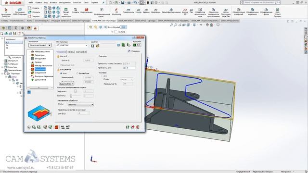Open the finishing Стены Контур dropdown
The image size is (308, 173).
click(x=126, y=79)
